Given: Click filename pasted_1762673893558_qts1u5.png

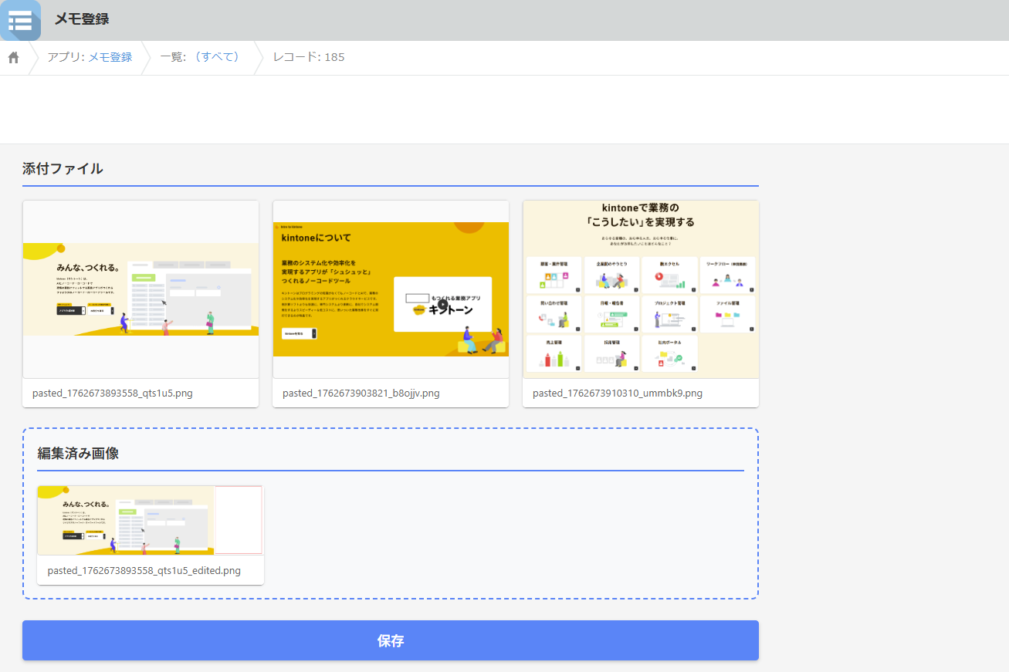Looking at the screenshot, I should point(113,393).
